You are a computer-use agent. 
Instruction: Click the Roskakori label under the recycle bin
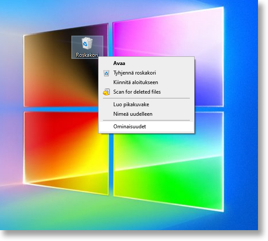pyautogui.click(x=87, y=55)
